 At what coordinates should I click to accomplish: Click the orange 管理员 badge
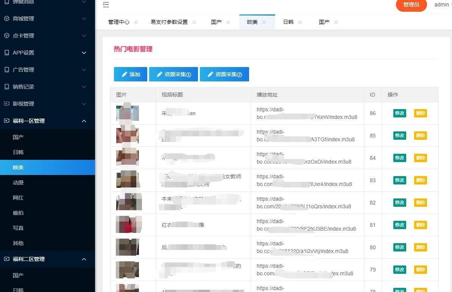pyautogui.click(x=411, y=5)
